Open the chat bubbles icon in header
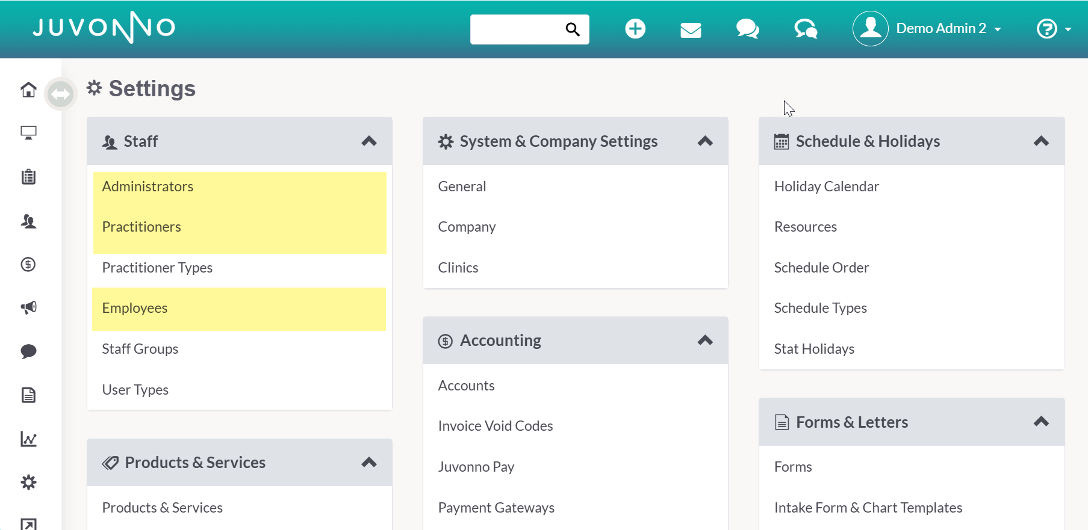 (747, 29)
